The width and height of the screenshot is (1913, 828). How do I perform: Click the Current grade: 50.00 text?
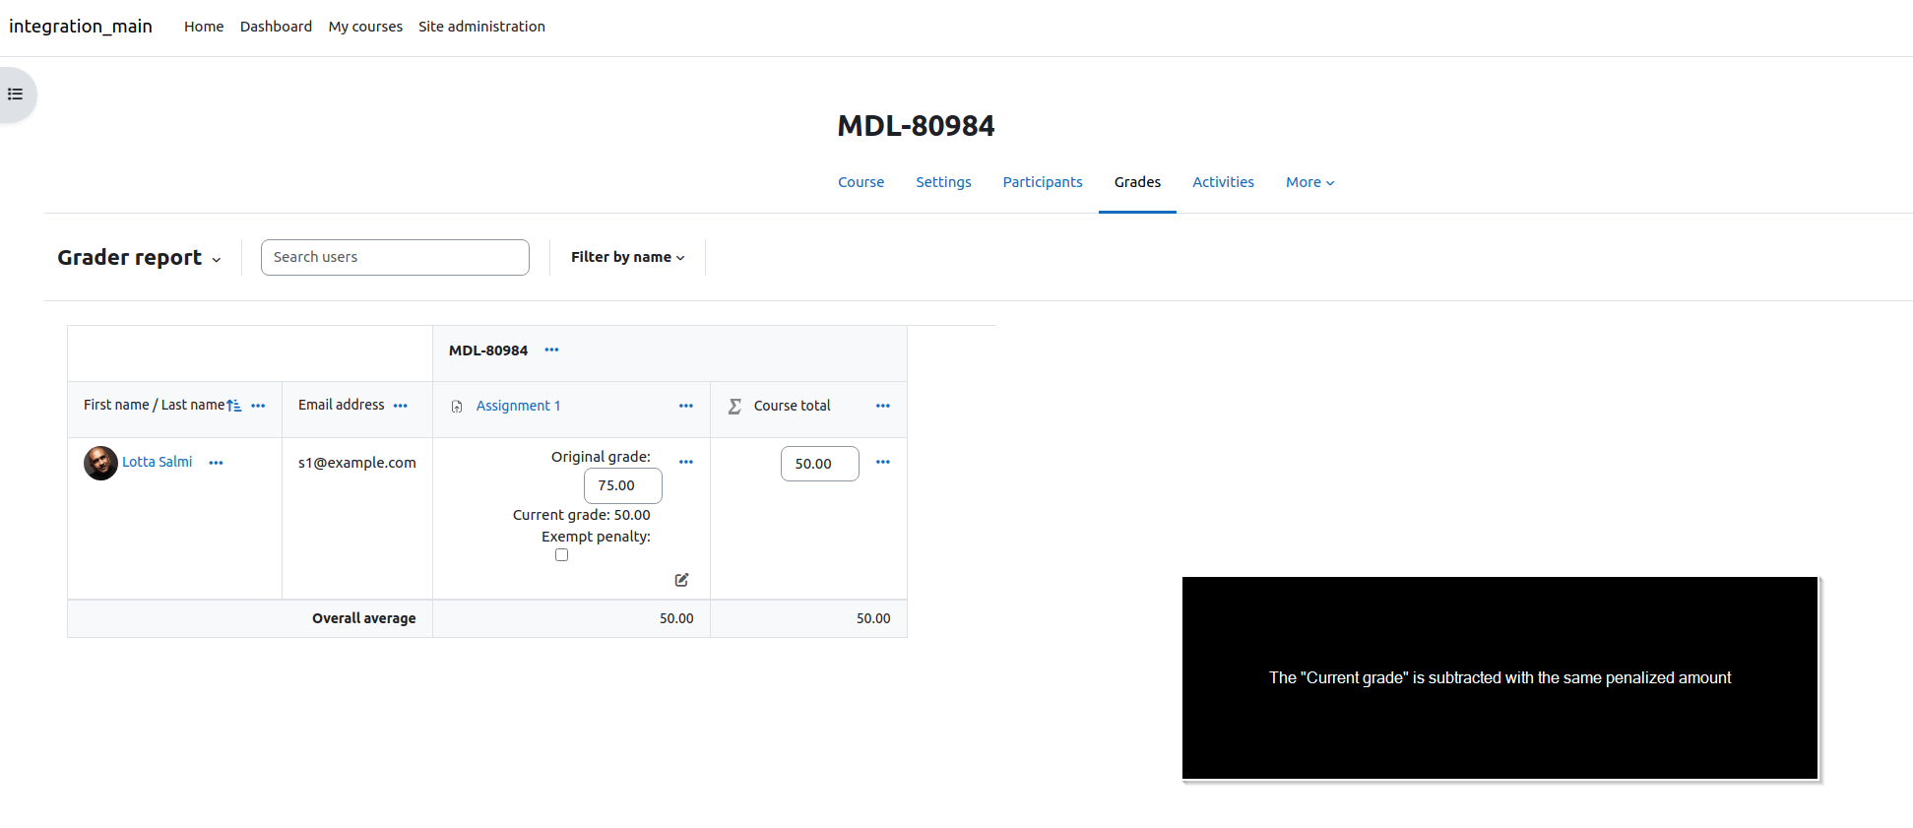(x=581, y=515)
